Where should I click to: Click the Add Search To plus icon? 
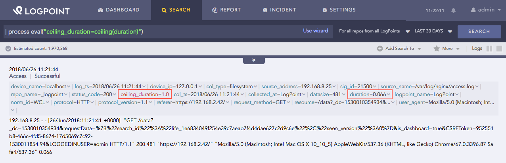coord(380,48)
